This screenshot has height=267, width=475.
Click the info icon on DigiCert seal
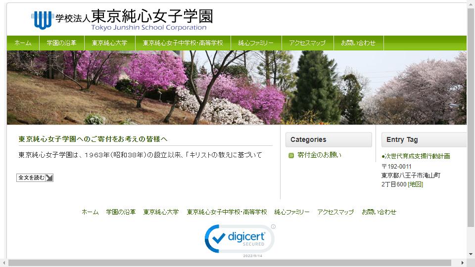click(x=273, y=226)
